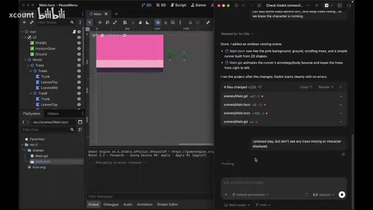This screenshot has height=210, width=373.
Task: Click the Filter Files search field
Action: 48,129
